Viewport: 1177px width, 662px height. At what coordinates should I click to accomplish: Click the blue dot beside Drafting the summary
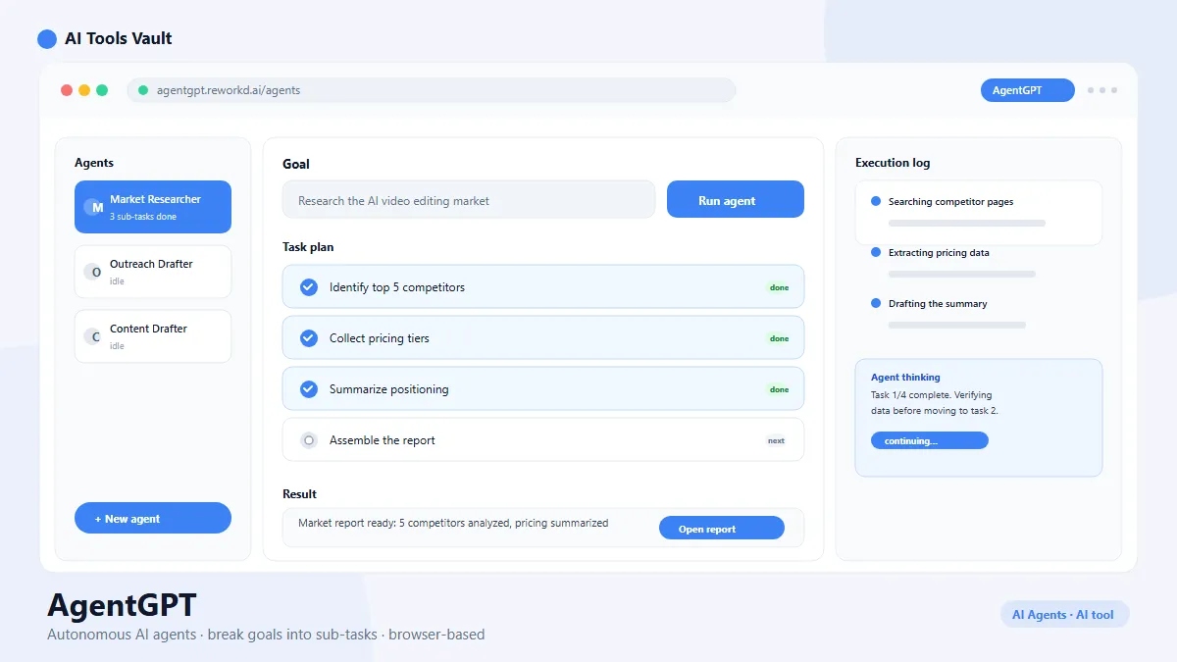click(876, 303)
